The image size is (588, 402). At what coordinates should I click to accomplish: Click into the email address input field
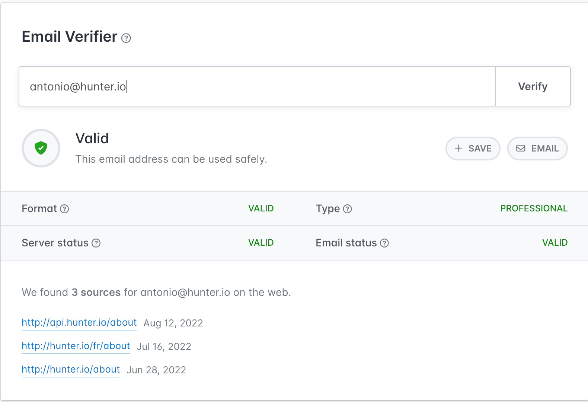pyautogui.click(x=257, y=86)
